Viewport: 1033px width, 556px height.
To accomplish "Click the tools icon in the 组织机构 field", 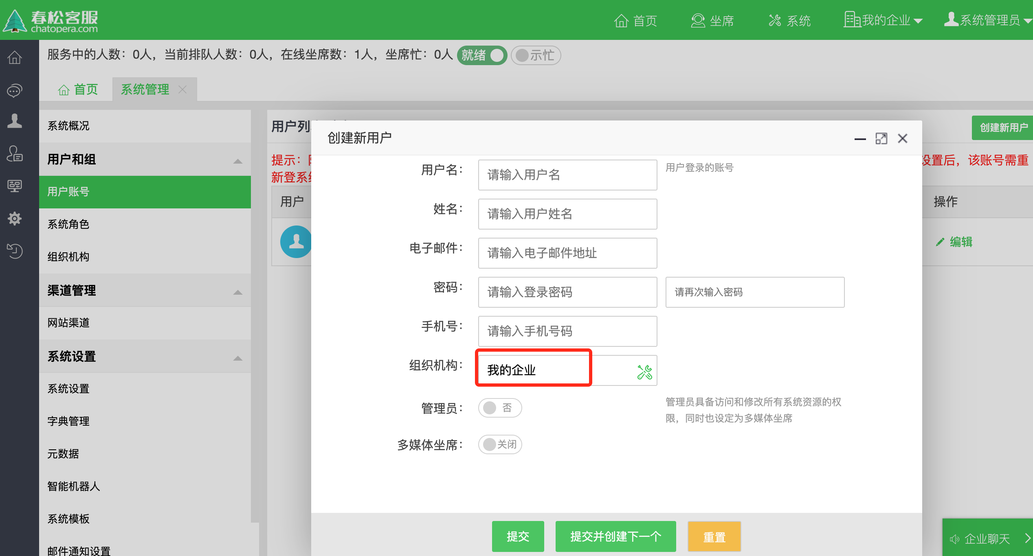I will tap(645, 372).
